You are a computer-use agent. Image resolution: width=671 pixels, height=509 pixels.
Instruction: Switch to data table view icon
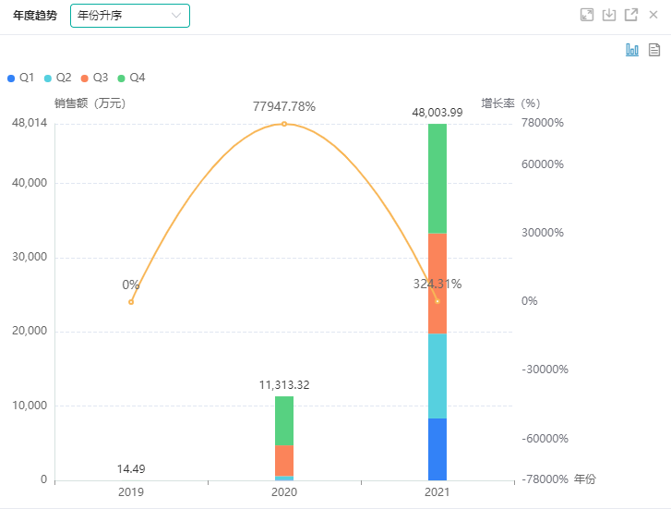coord(654,50)
